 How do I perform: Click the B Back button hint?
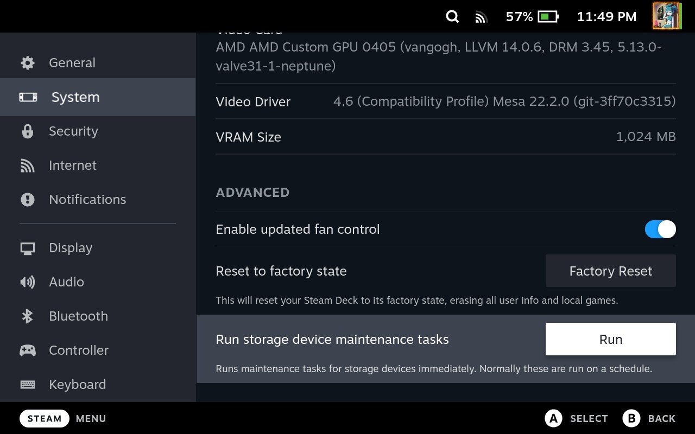coord(649,419)
